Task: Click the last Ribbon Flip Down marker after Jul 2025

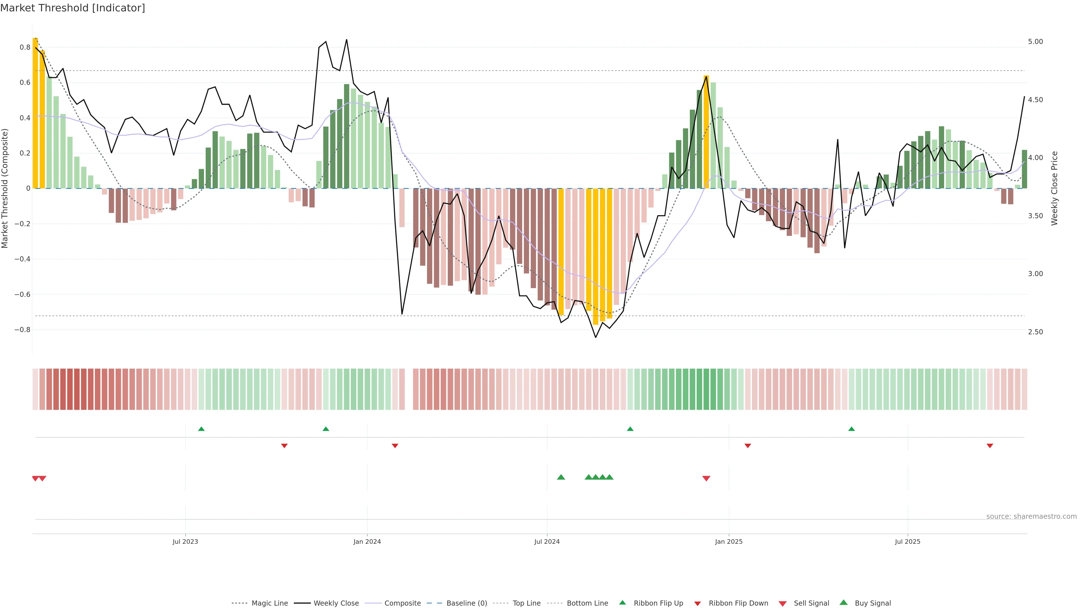Action: [x=990, y=446]
